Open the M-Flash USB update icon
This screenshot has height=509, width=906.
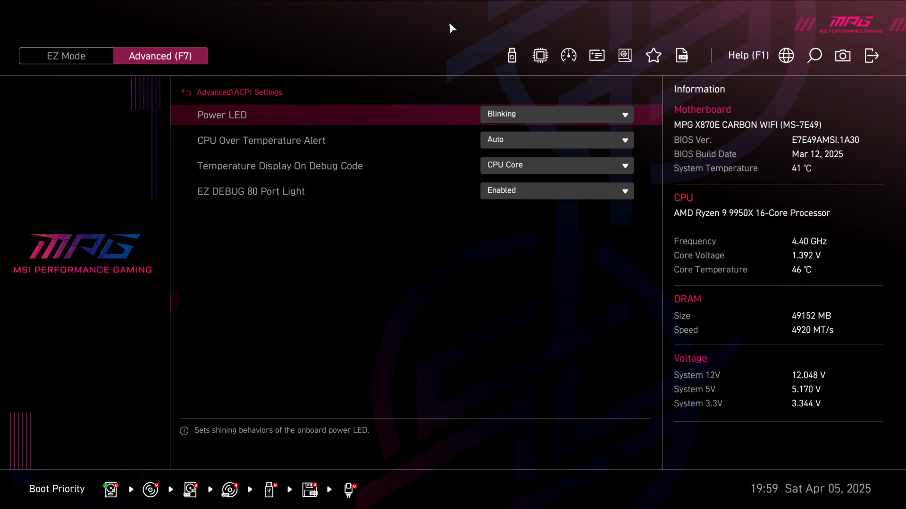pos(512,56)
